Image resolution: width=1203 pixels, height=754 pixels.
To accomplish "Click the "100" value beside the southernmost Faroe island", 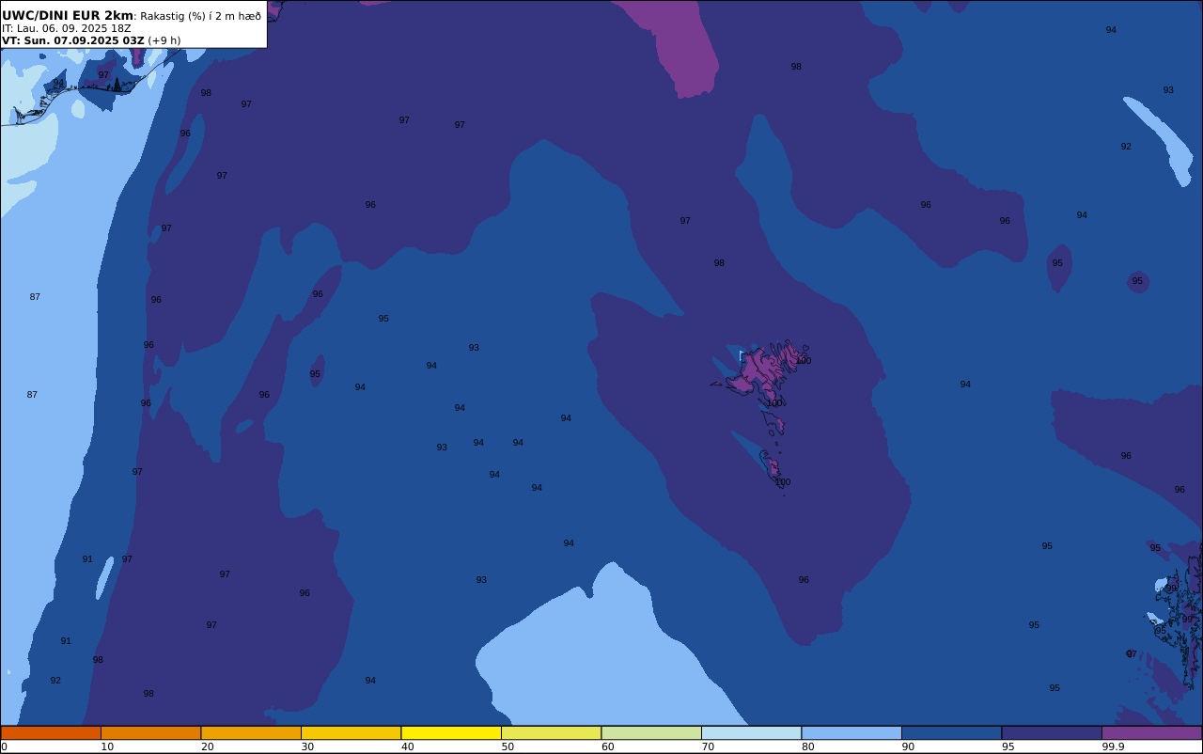I will click(x=783, y=482).
